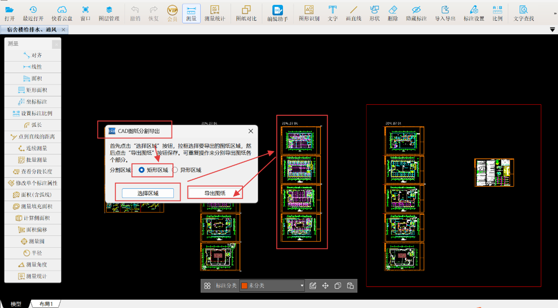Choose 矩形面积 in the measure panel
This screenshot has height=308, width=558.
tap(33, 90)
